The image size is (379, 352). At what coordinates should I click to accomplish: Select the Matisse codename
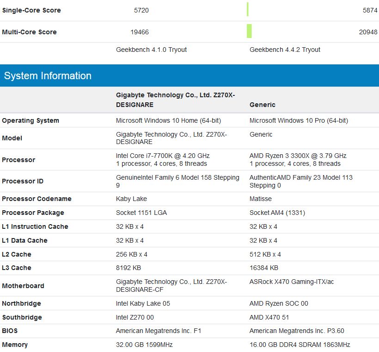tap(261, 199)
